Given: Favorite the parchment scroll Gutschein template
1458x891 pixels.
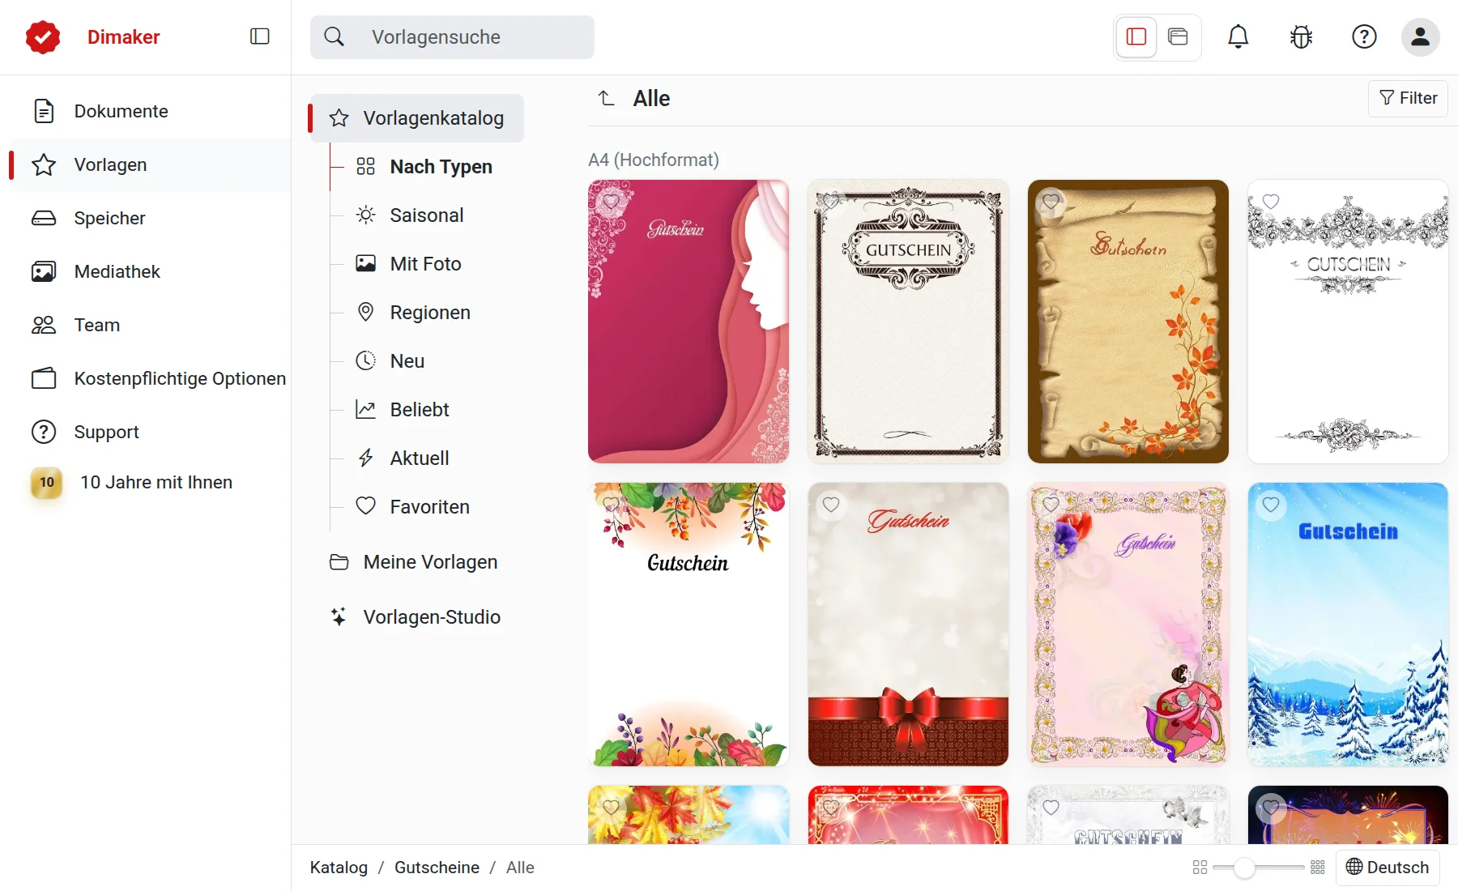Looking at the screenshot, I should pos(1051,202).
